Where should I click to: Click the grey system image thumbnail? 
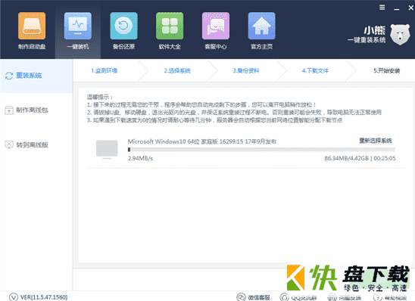point(107,149)
